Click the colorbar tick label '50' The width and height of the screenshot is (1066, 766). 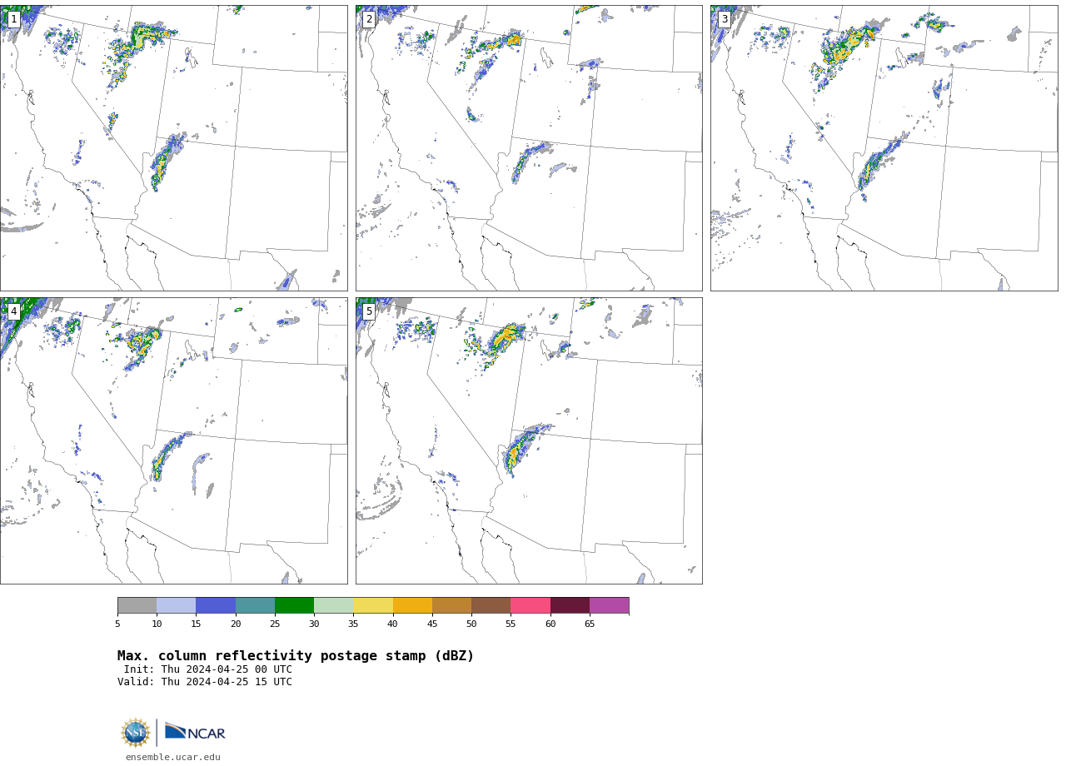click(x=471, y=624)
